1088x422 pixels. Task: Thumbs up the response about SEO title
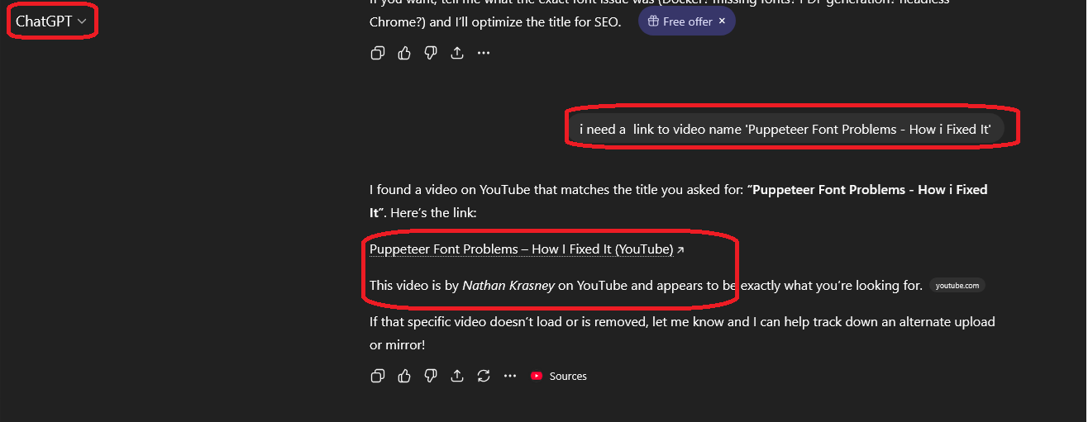[x=404, y=53]
